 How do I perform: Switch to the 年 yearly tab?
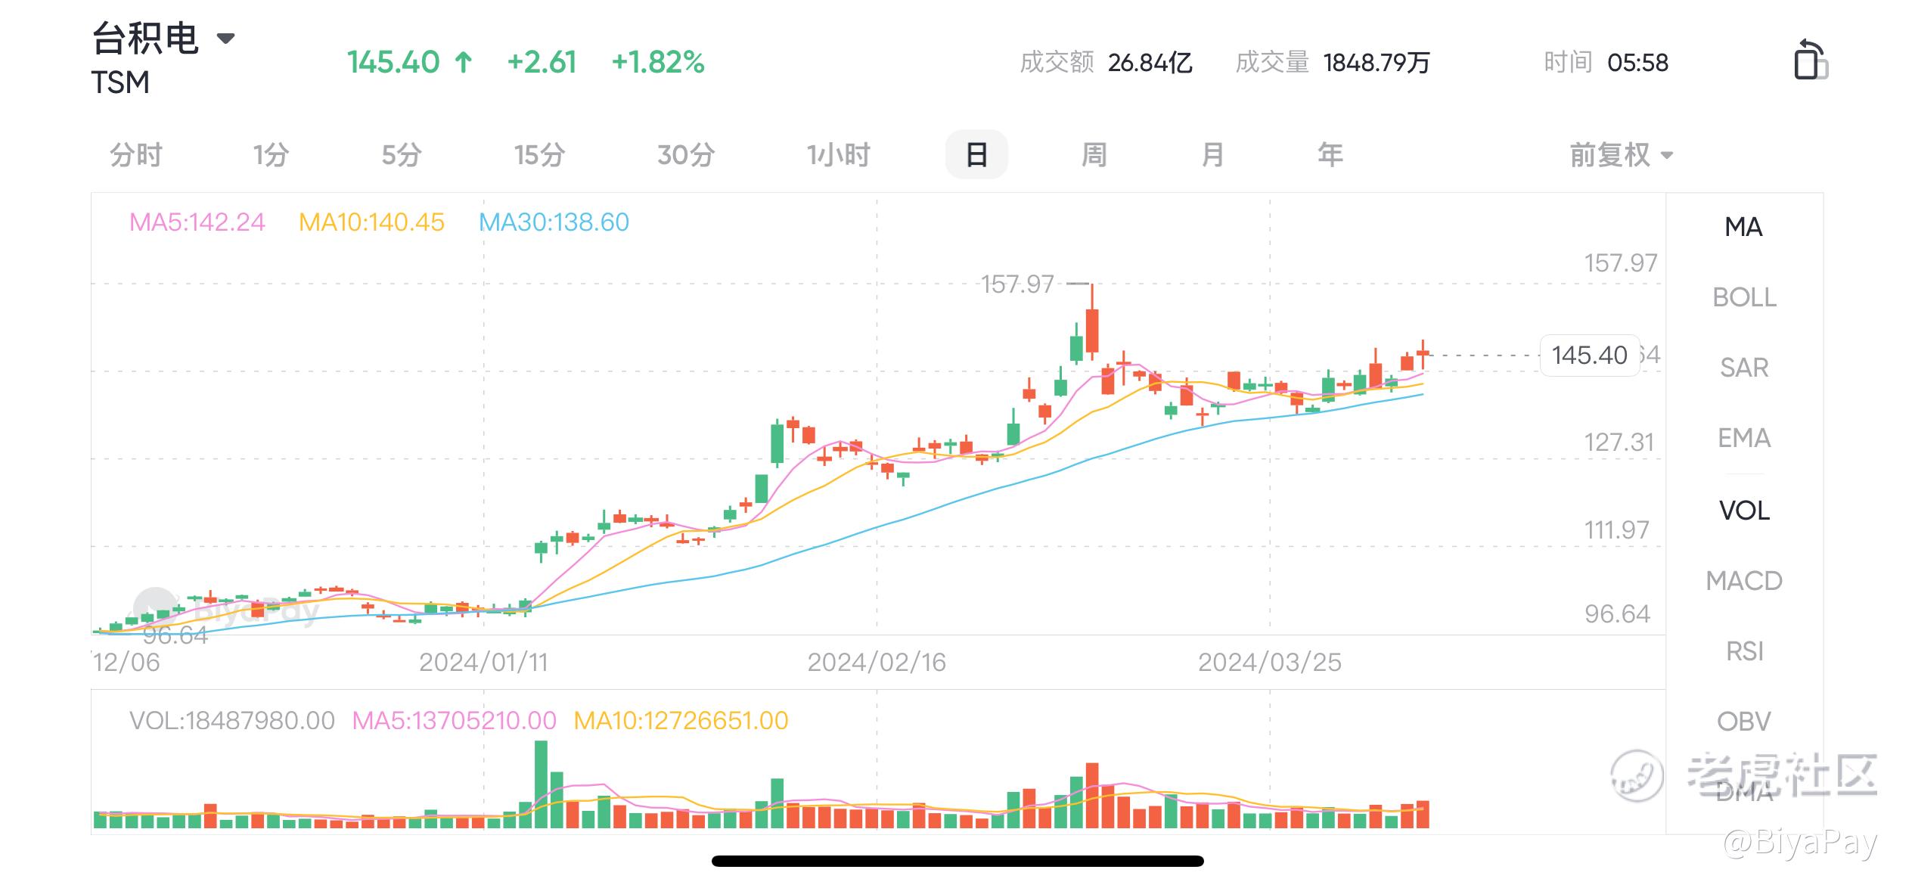1330,155
